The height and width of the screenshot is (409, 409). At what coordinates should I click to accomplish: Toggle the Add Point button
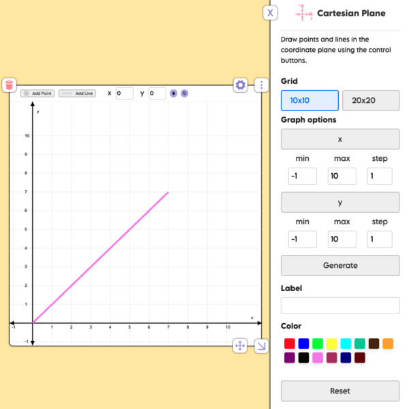pyautogui.click(x=37, y=93)
